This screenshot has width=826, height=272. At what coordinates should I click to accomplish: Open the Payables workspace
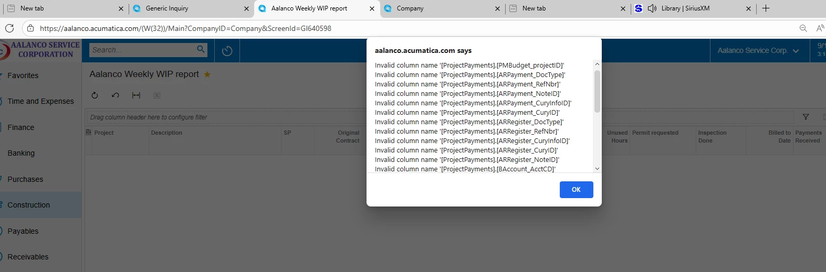[23, 231]
